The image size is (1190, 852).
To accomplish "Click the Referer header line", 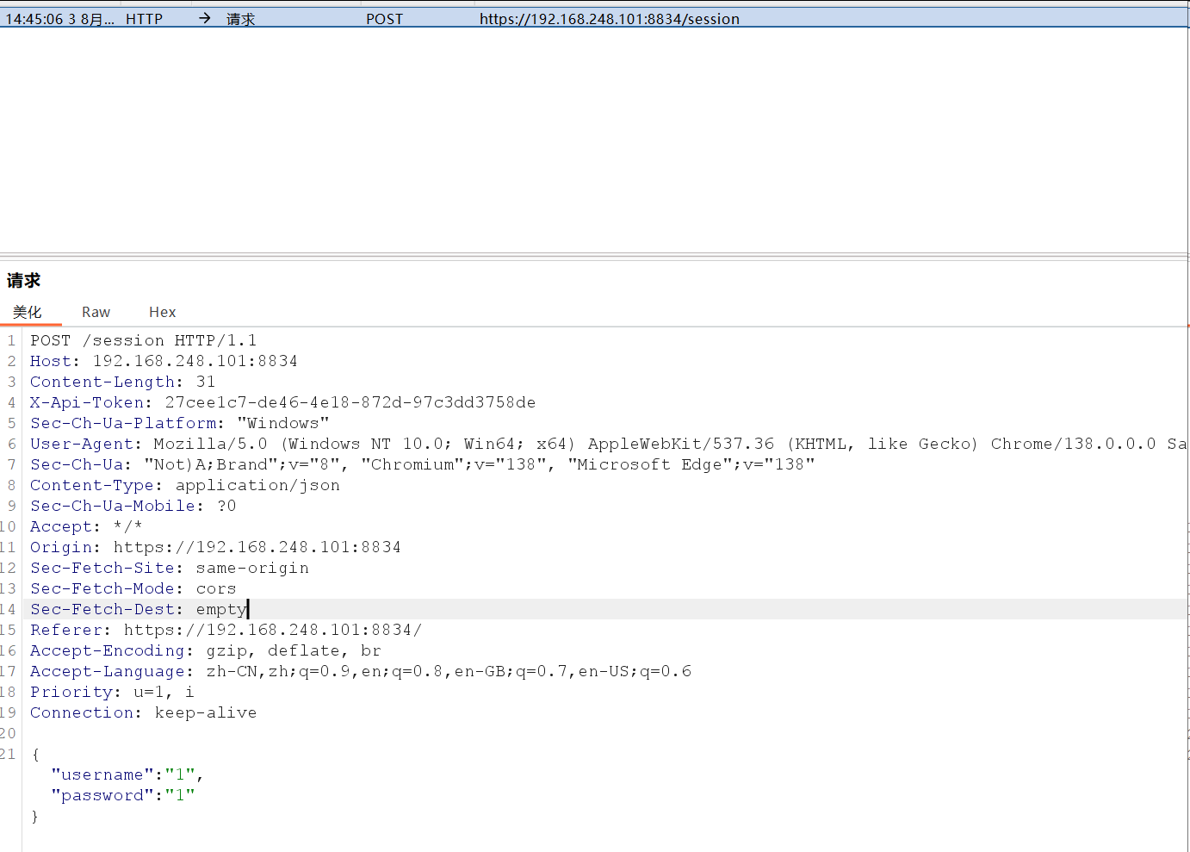I will pyautogui.click(x=226, y=630).
